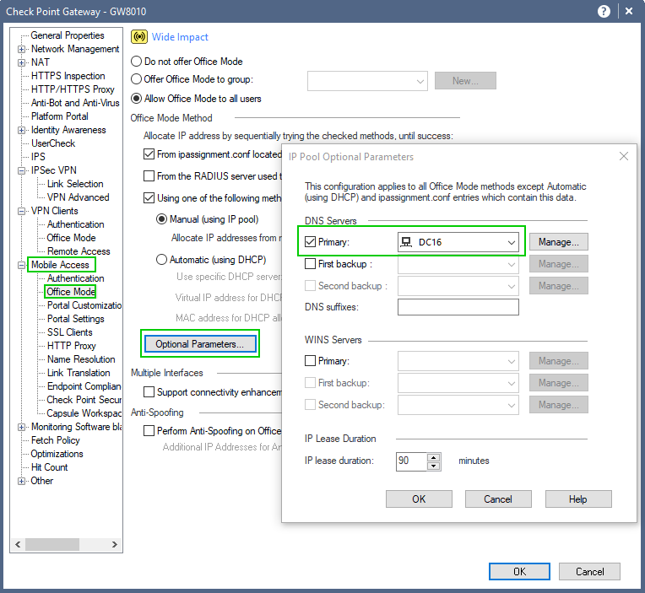This screenshot has height=593, width=645.
Task: Click the tree scrollbar right arrow
Action: click(x=114, y=545)
